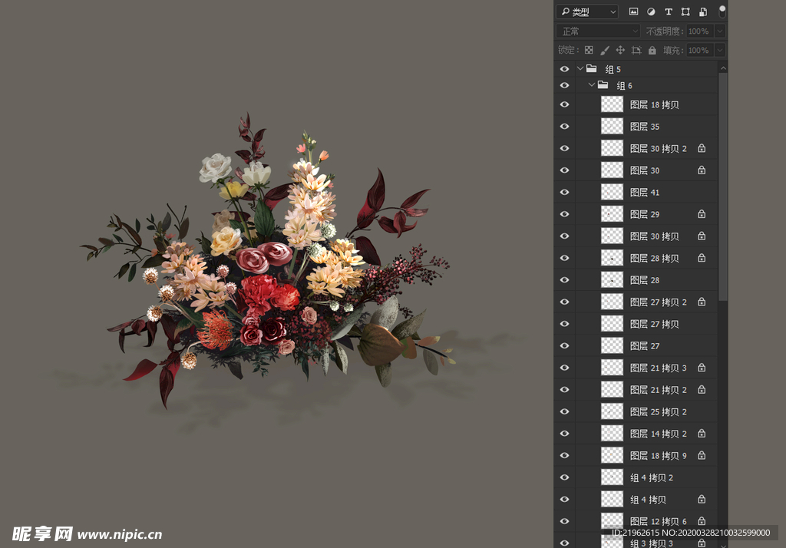Click the shape layer filter icon
Viewport: 786px width, 548px height.
tap(685, 12)
